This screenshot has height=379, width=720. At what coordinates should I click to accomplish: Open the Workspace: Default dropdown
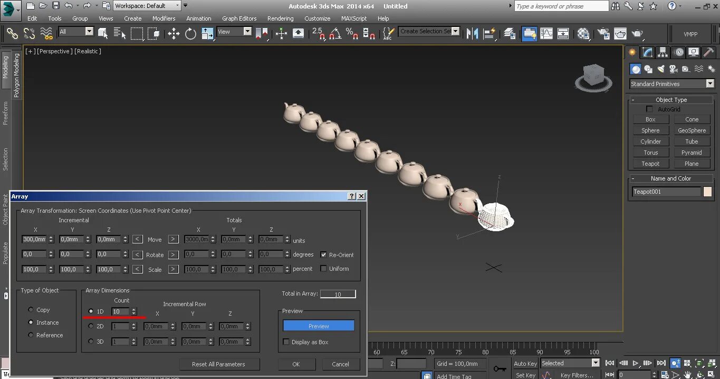click(147, 6)
